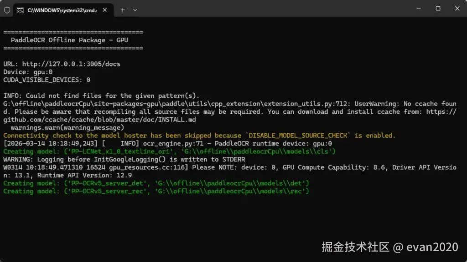Click 'WARNING: Logging before InitGoogleLogging()' line
467x262 pixels.
point(124,160)
